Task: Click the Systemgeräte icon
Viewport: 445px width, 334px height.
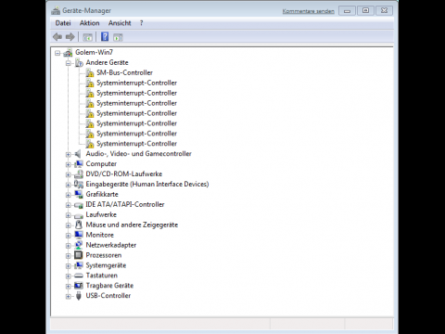Action: (x=79, y=265)
